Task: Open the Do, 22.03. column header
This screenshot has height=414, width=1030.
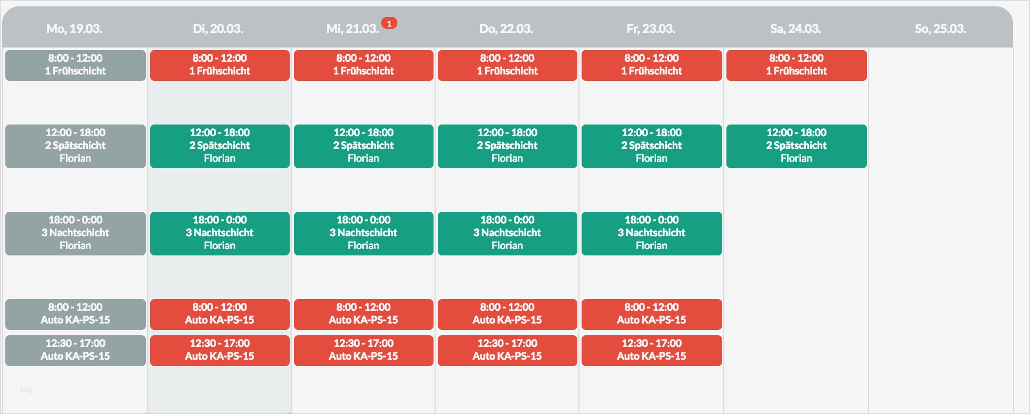Action: coord(506,29)
